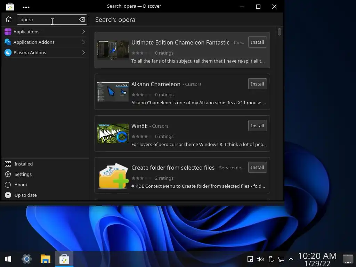The image size is (356, 267).
Task: Click the Search: opera heading
Action: pos(115,20)
